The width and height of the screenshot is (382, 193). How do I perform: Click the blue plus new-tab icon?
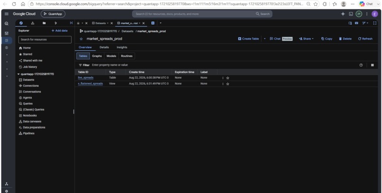point(153,23)
